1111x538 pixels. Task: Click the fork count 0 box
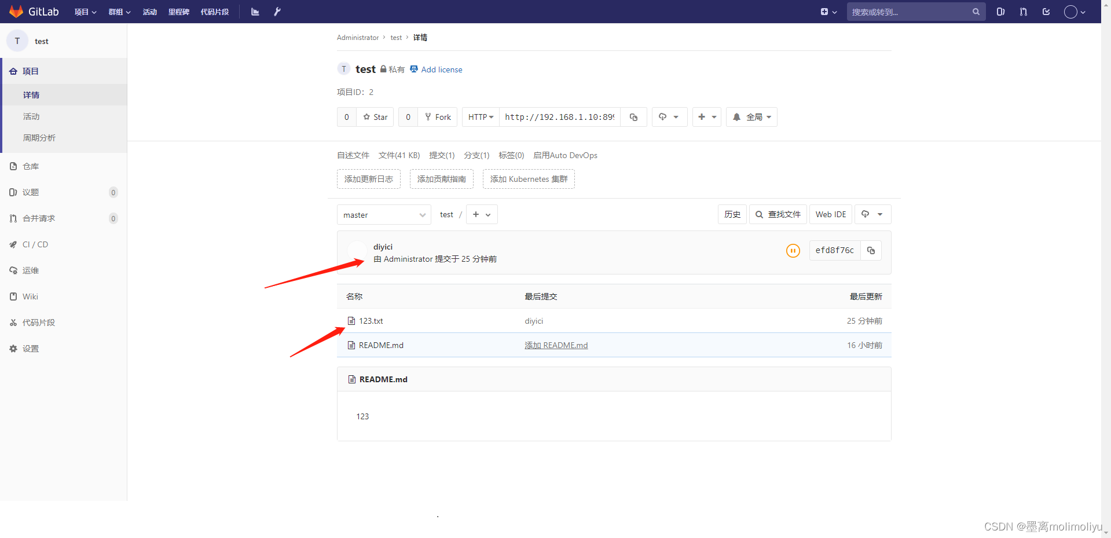click(x=408, y=117)
